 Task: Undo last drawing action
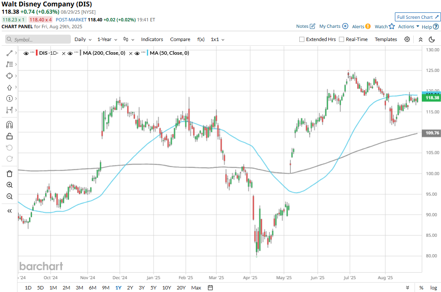tap(9, 147)
